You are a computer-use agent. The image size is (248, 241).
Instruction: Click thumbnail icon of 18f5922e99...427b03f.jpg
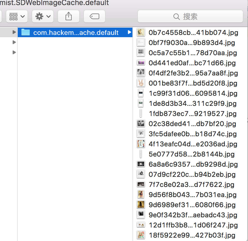[141, 235]
